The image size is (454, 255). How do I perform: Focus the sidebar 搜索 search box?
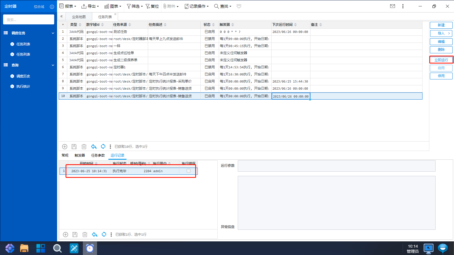click(x=29, y=20)
